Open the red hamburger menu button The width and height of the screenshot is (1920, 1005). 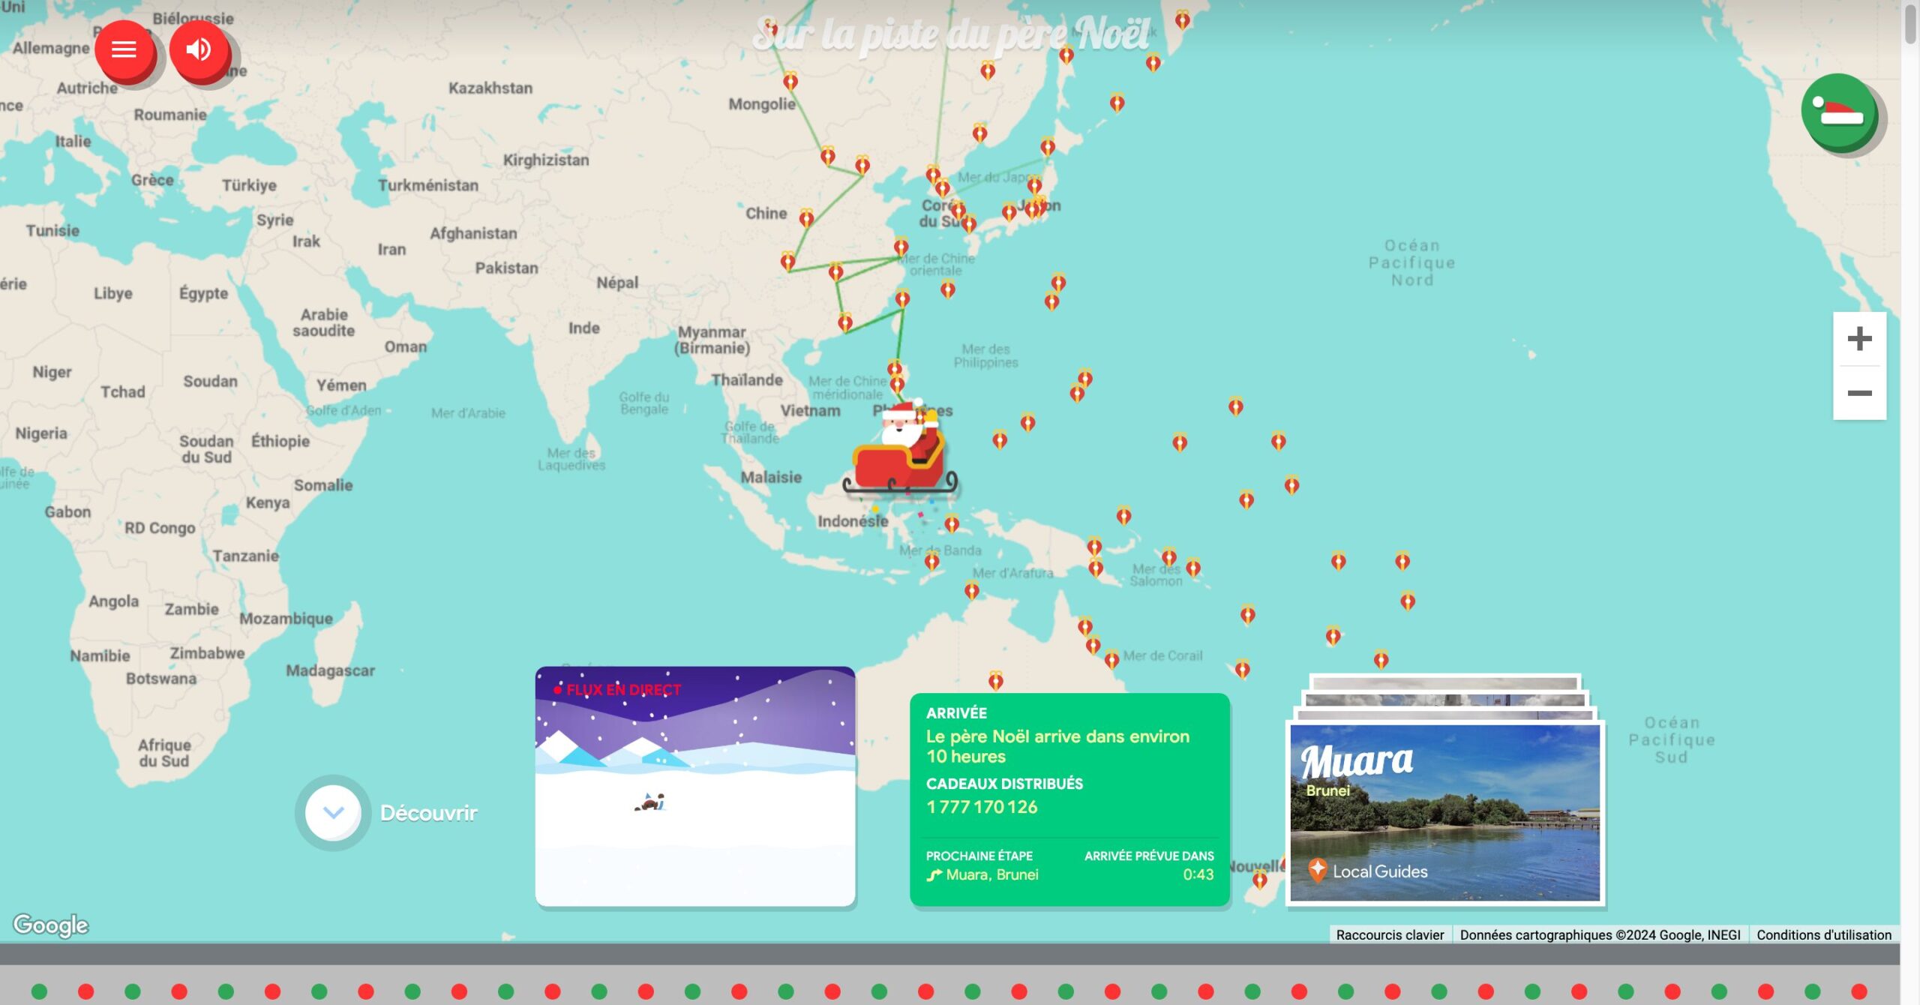(x=124, y=49)
